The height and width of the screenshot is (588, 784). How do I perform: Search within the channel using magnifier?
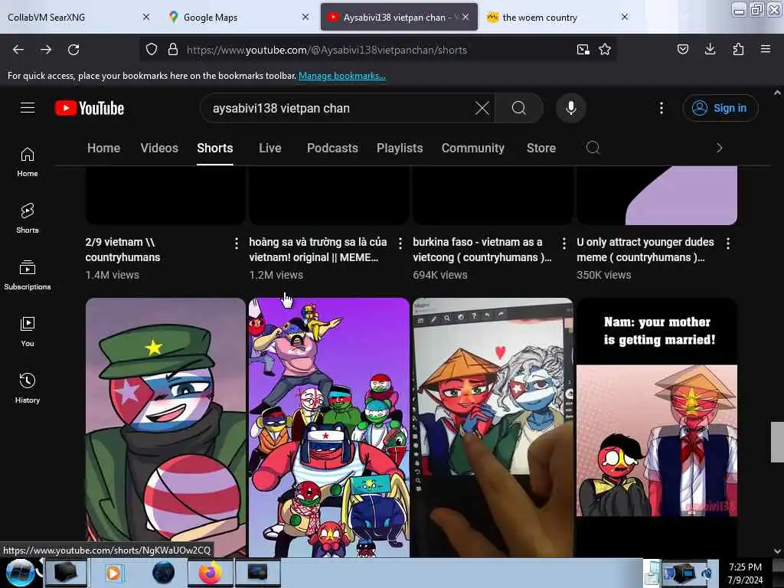coord(593,148)
